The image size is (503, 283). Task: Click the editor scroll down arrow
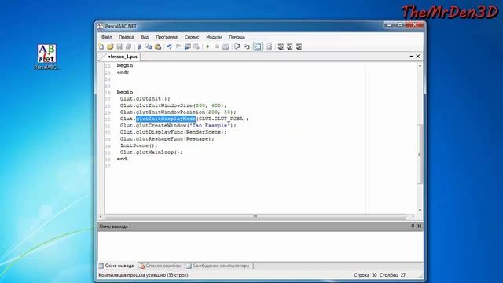click(420, 210)
